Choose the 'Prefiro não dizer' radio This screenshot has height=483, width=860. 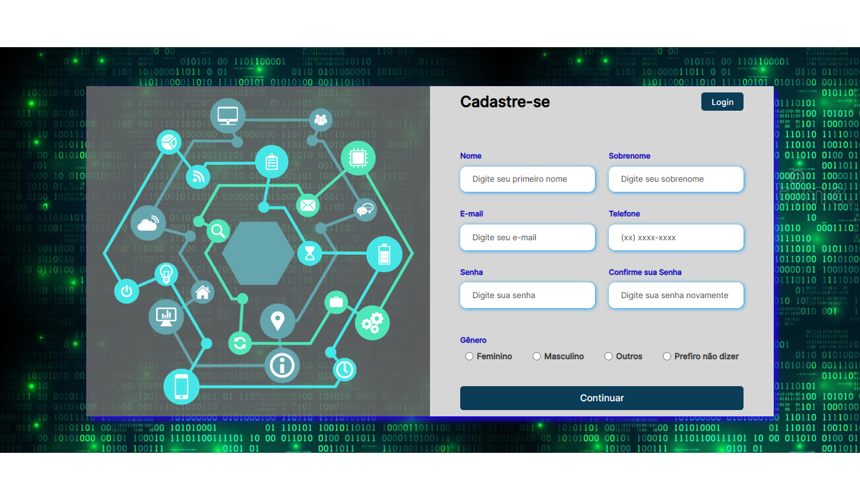667,357
